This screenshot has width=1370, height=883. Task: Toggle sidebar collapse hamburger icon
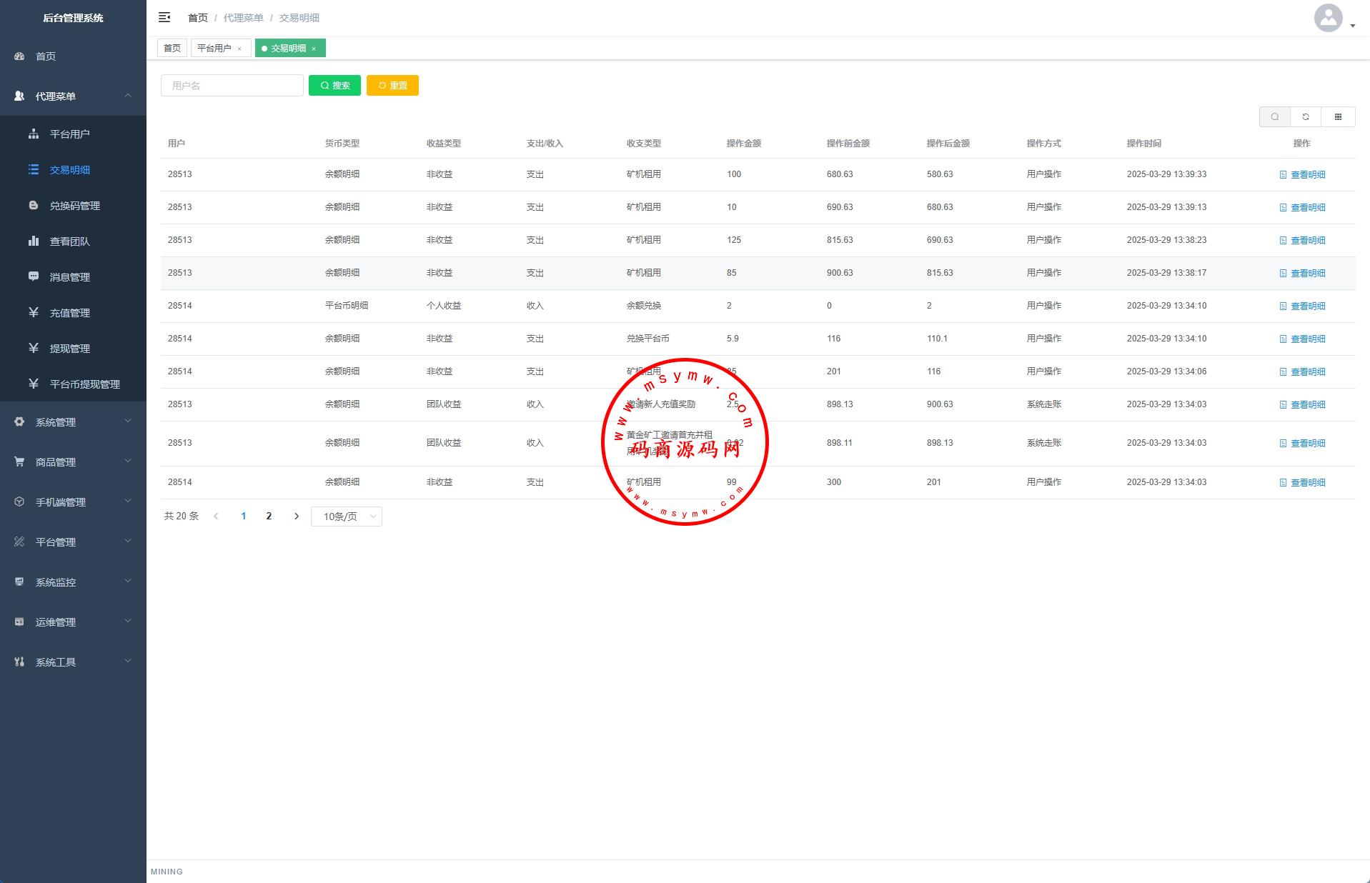coord(164,17)
